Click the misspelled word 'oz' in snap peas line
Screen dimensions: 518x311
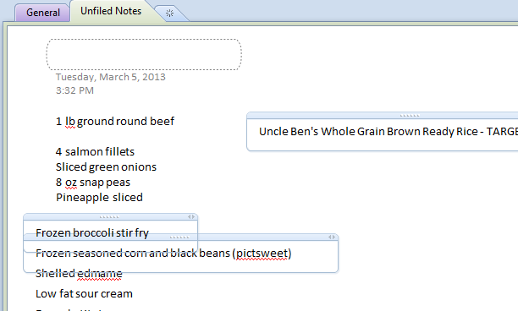tap(71, 183)
